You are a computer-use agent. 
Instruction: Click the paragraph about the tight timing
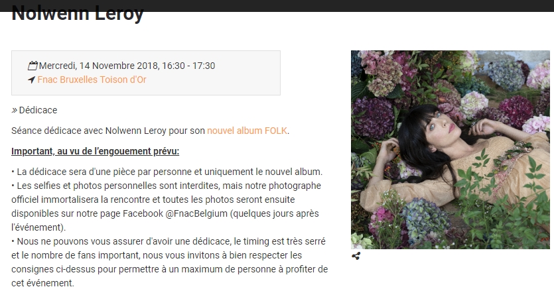click(x=170, y=262)
